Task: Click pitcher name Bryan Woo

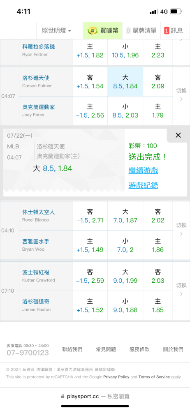Action: point(33,249)
